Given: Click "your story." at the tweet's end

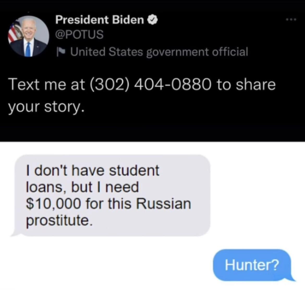Looking at the screenshot, I should pos(46,107).
